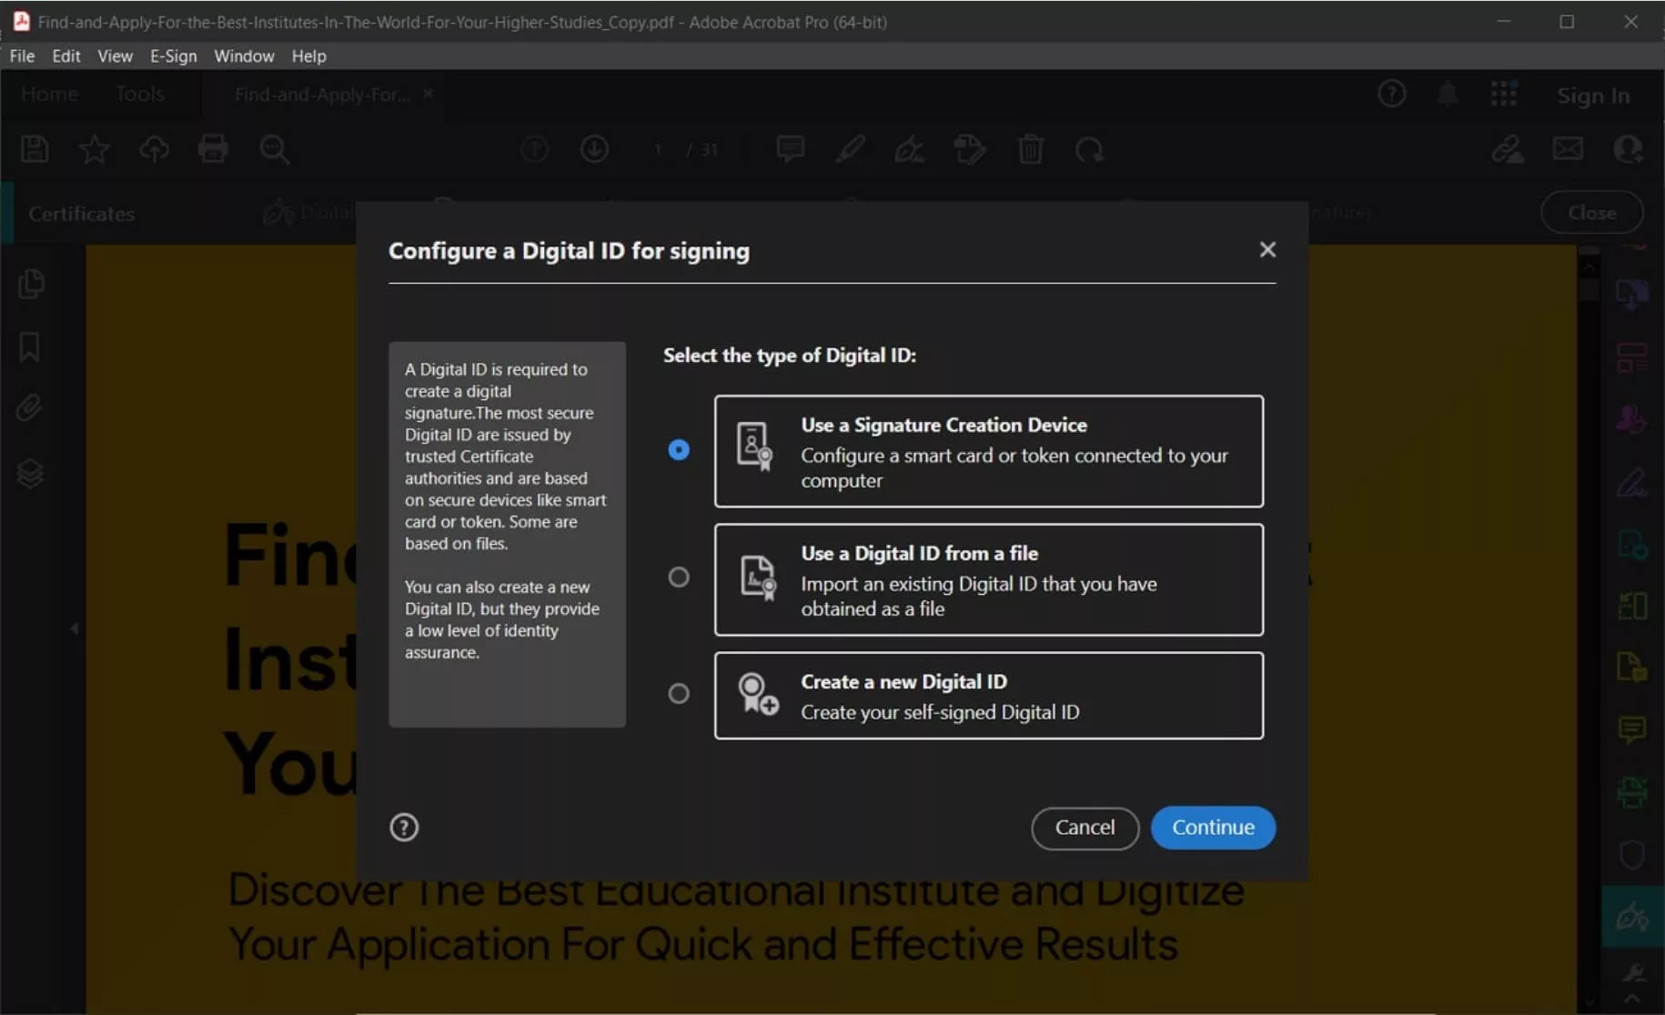This screenshot has width=1665, height=1015.
Task: Switch to the Home tab
Action: click(49, 94)
